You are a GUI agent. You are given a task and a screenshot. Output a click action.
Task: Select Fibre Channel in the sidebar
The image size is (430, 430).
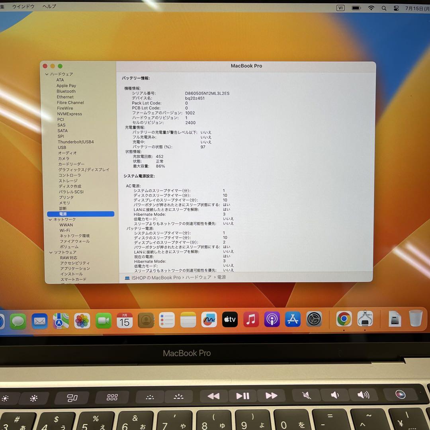(70, 103)
